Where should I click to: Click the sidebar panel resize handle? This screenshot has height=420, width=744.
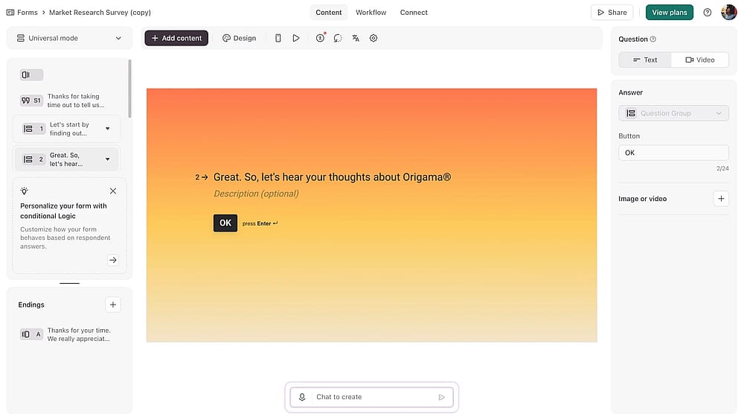[69, 283]
